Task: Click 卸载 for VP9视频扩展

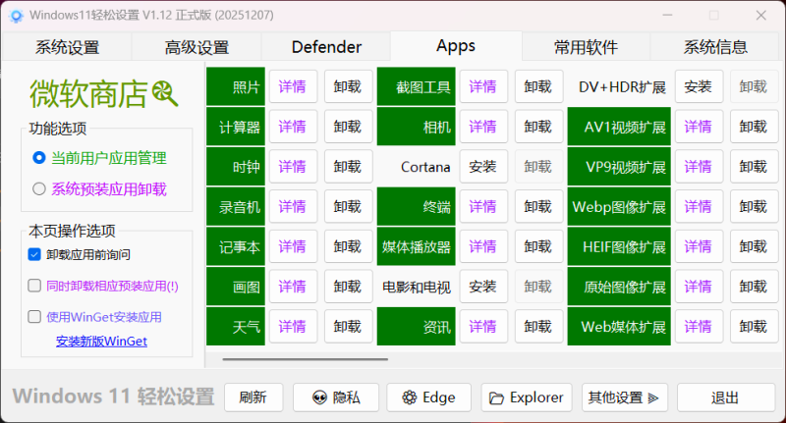Action: coord(754,167)
